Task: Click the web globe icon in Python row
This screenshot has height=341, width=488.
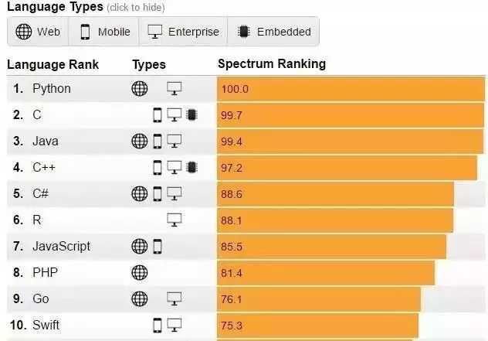Action: click(140, 88)
